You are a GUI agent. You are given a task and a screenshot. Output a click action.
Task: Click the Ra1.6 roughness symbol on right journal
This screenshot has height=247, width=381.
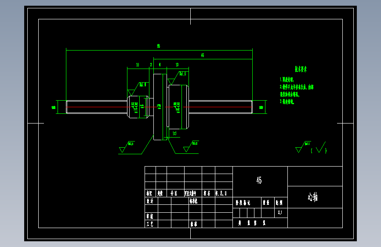pos(177,78)
